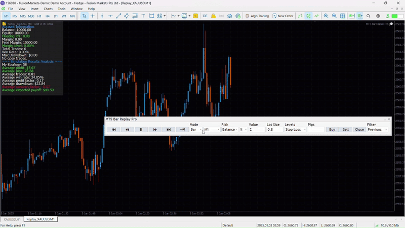Switch to M15 timeframe
The height and width of the screenshot is (228, 405).
tap(23, 16)
